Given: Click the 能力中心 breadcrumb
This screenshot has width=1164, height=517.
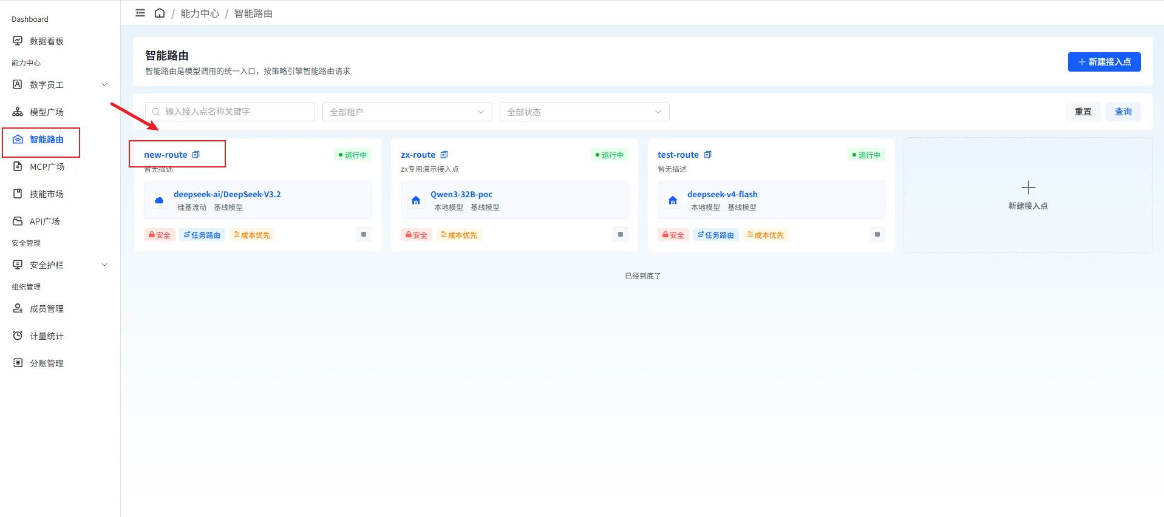Looking at the screenshot, I should [200, 13].
